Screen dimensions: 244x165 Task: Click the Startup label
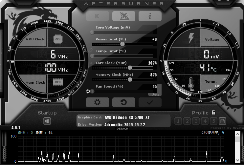tap(47, 113)
